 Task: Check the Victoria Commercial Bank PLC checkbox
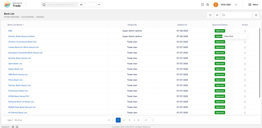tap(4, 42)
